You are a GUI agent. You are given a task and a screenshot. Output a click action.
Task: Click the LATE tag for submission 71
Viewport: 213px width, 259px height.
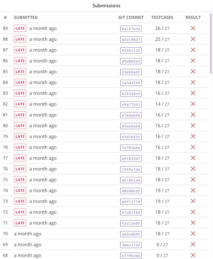pyautogui.click(x=20, y=223)
